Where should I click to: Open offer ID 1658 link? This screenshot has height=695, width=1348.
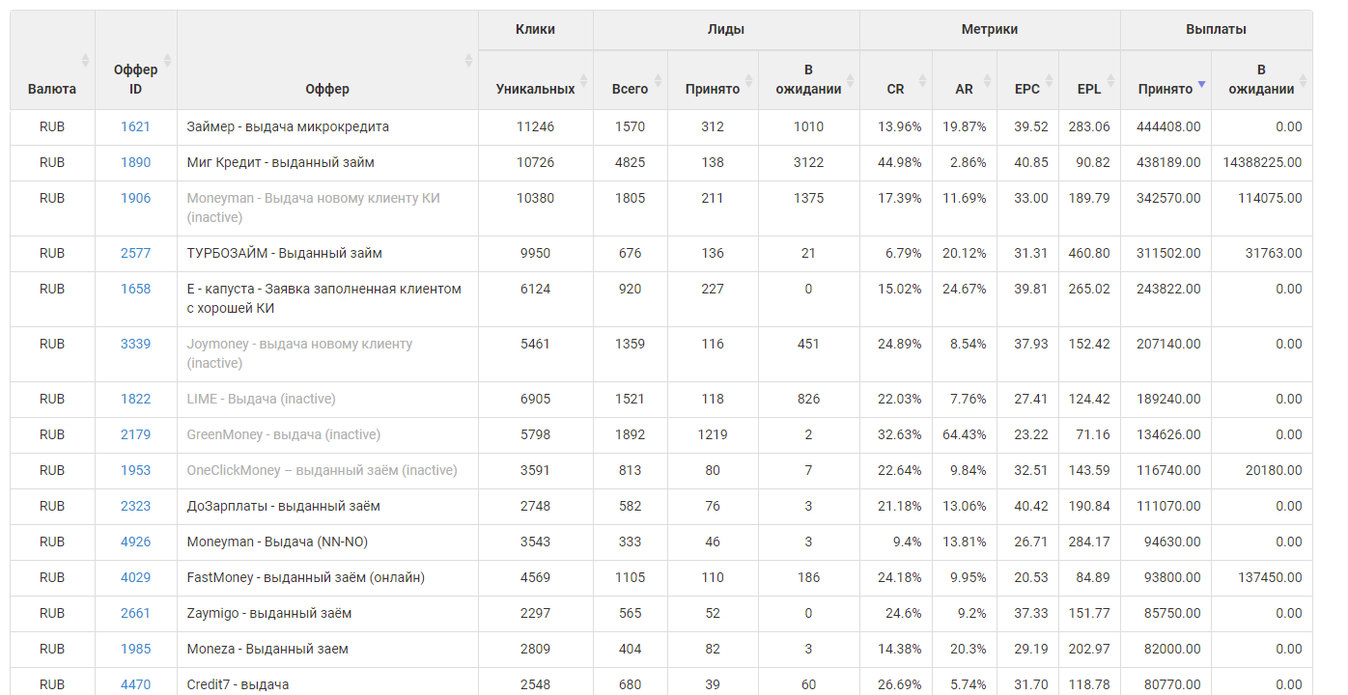coord(135,289)
